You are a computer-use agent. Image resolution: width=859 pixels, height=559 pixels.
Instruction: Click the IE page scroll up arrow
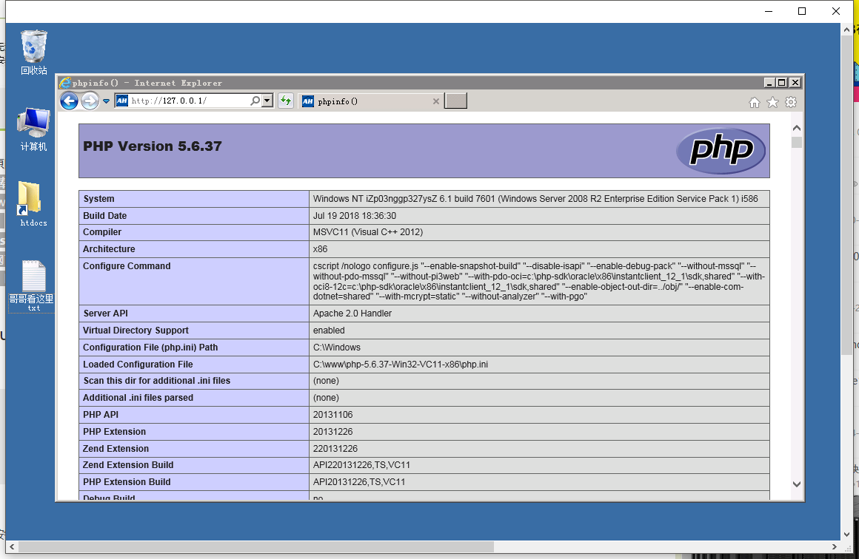point(797,128)
